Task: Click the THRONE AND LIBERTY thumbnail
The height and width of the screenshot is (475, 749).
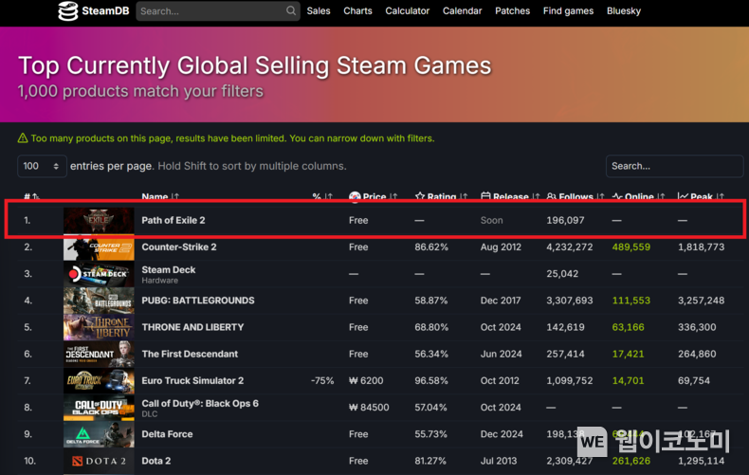Action: tap(99, 327)
